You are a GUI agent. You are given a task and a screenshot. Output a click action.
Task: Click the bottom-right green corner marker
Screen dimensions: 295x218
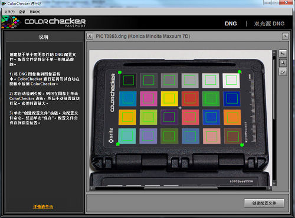click(x=242, y=145)
